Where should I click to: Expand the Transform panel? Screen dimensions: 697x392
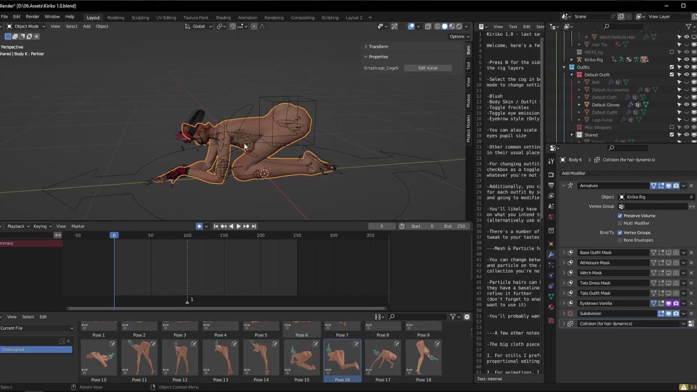coord(378,46)
